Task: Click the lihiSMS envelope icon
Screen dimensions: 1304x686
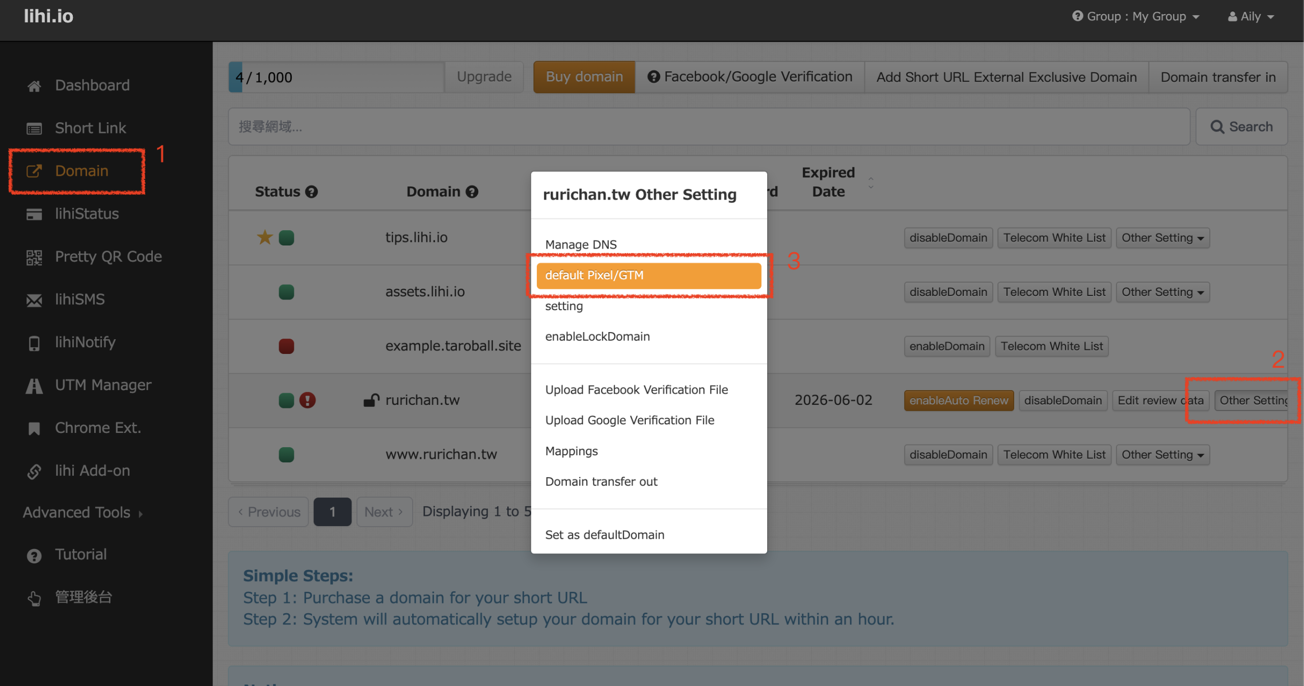Action: 34,300
